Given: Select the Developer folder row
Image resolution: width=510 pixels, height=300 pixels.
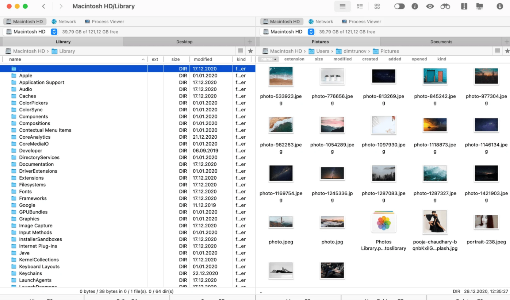Looking at the screenshot, I should click(127, 151).
